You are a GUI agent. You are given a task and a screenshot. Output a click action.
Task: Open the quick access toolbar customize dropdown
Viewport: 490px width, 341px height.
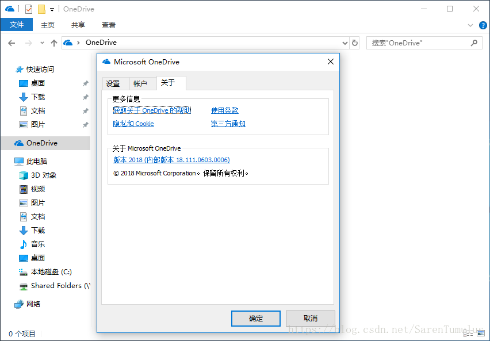tap(52, 10)
